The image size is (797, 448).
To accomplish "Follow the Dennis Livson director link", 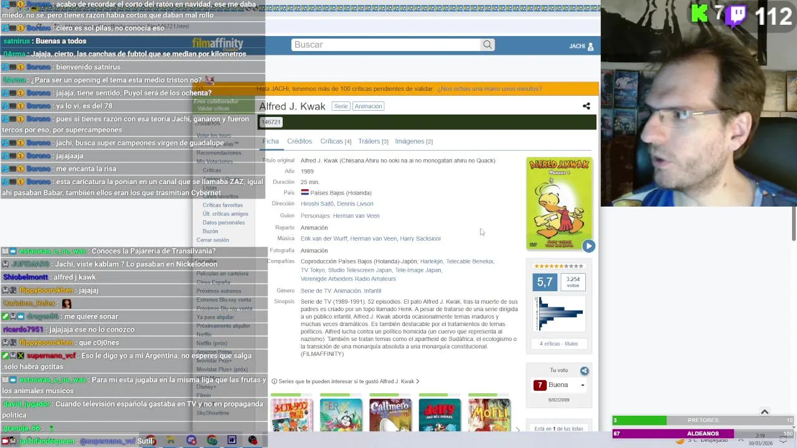I will (355, 203).
